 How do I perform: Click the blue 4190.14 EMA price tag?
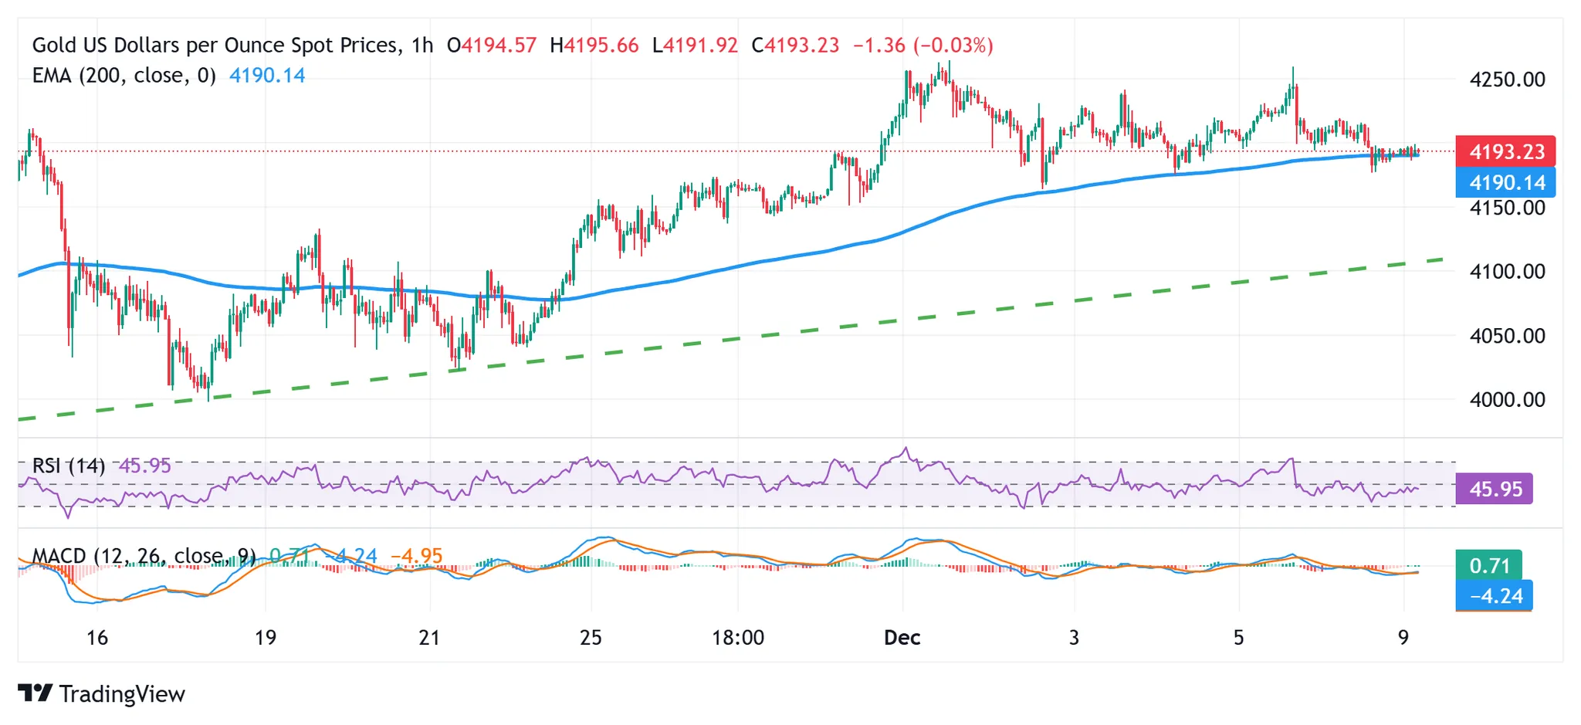[x=1505, y=183]
